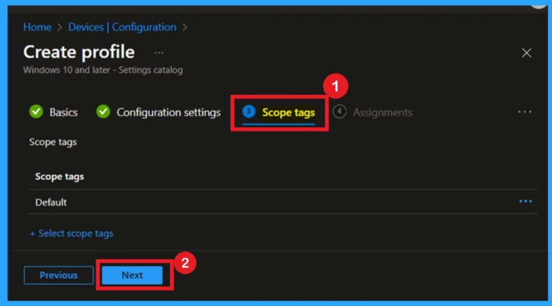Click the Windows 10 and later subtitle
This screenshot has height=306, width=552.
tap(103, 70)
